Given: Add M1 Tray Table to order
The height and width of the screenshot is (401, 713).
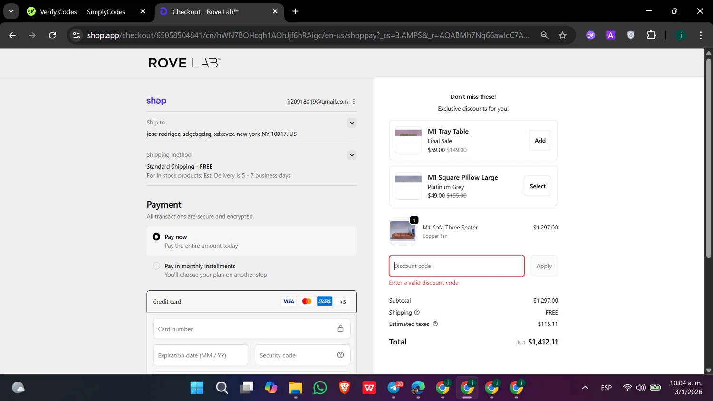Looking at the screenshot, I should pyautogui.click(x=540, y=140).
